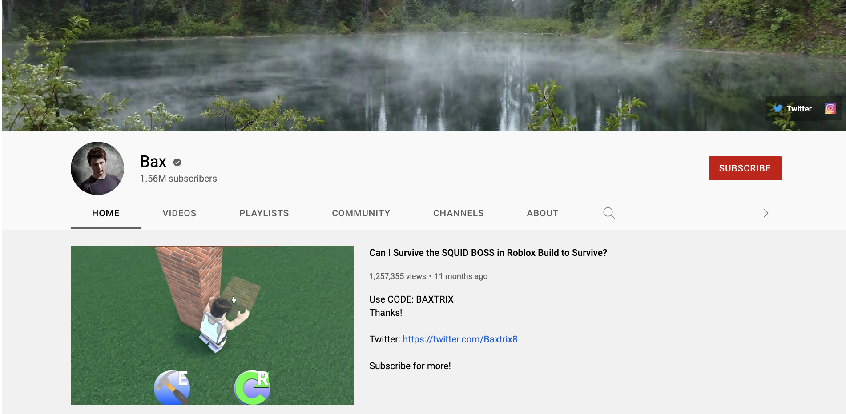The height and width of the screenshot is (414, 846).
Task: Select the Home tab
Action: click(105, 213)
